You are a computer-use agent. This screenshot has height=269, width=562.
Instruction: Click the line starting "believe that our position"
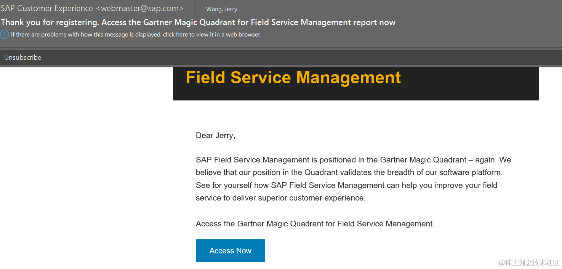(349, 172)
